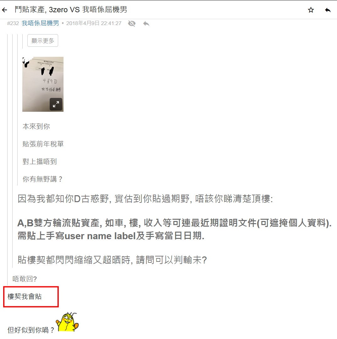The width and height of the screenshot is (337, 339).
Task: Click the post number #232
Action: click(13, 23)
